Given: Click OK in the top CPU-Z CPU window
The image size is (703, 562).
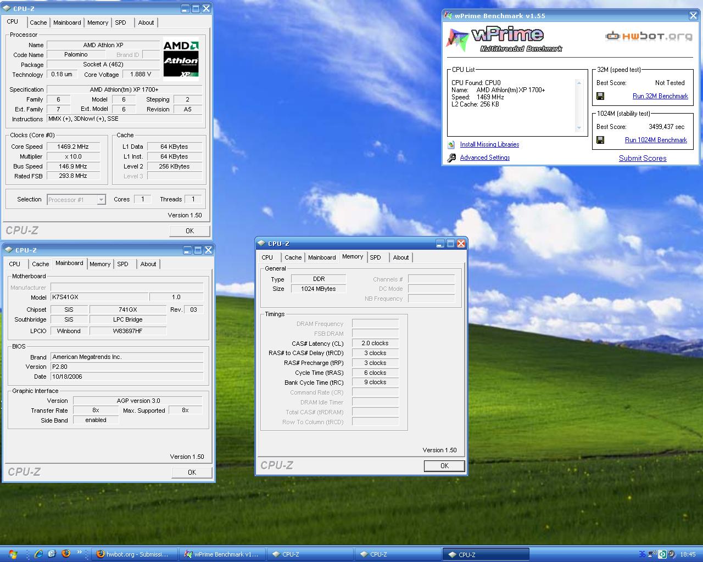Looking at the screenshot, I should 189,231.
